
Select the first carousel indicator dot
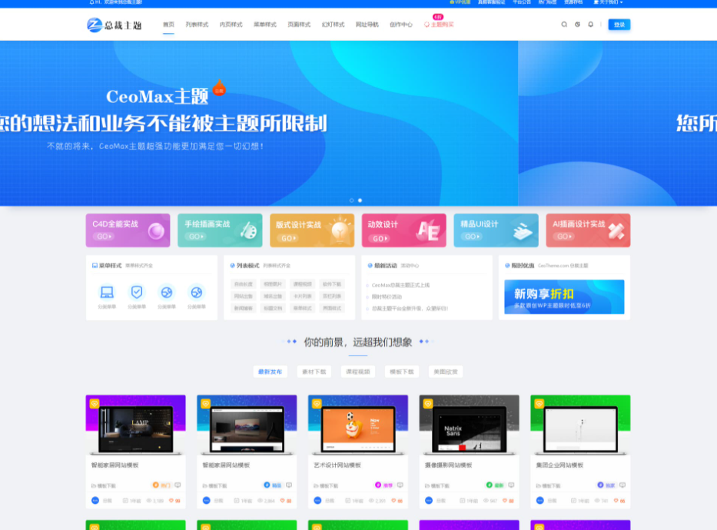(x=352, y=200)
